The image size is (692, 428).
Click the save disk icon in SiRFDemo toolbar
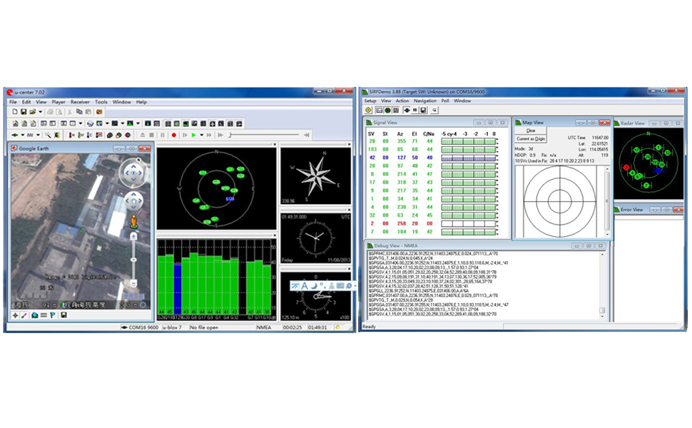point(423,111)
